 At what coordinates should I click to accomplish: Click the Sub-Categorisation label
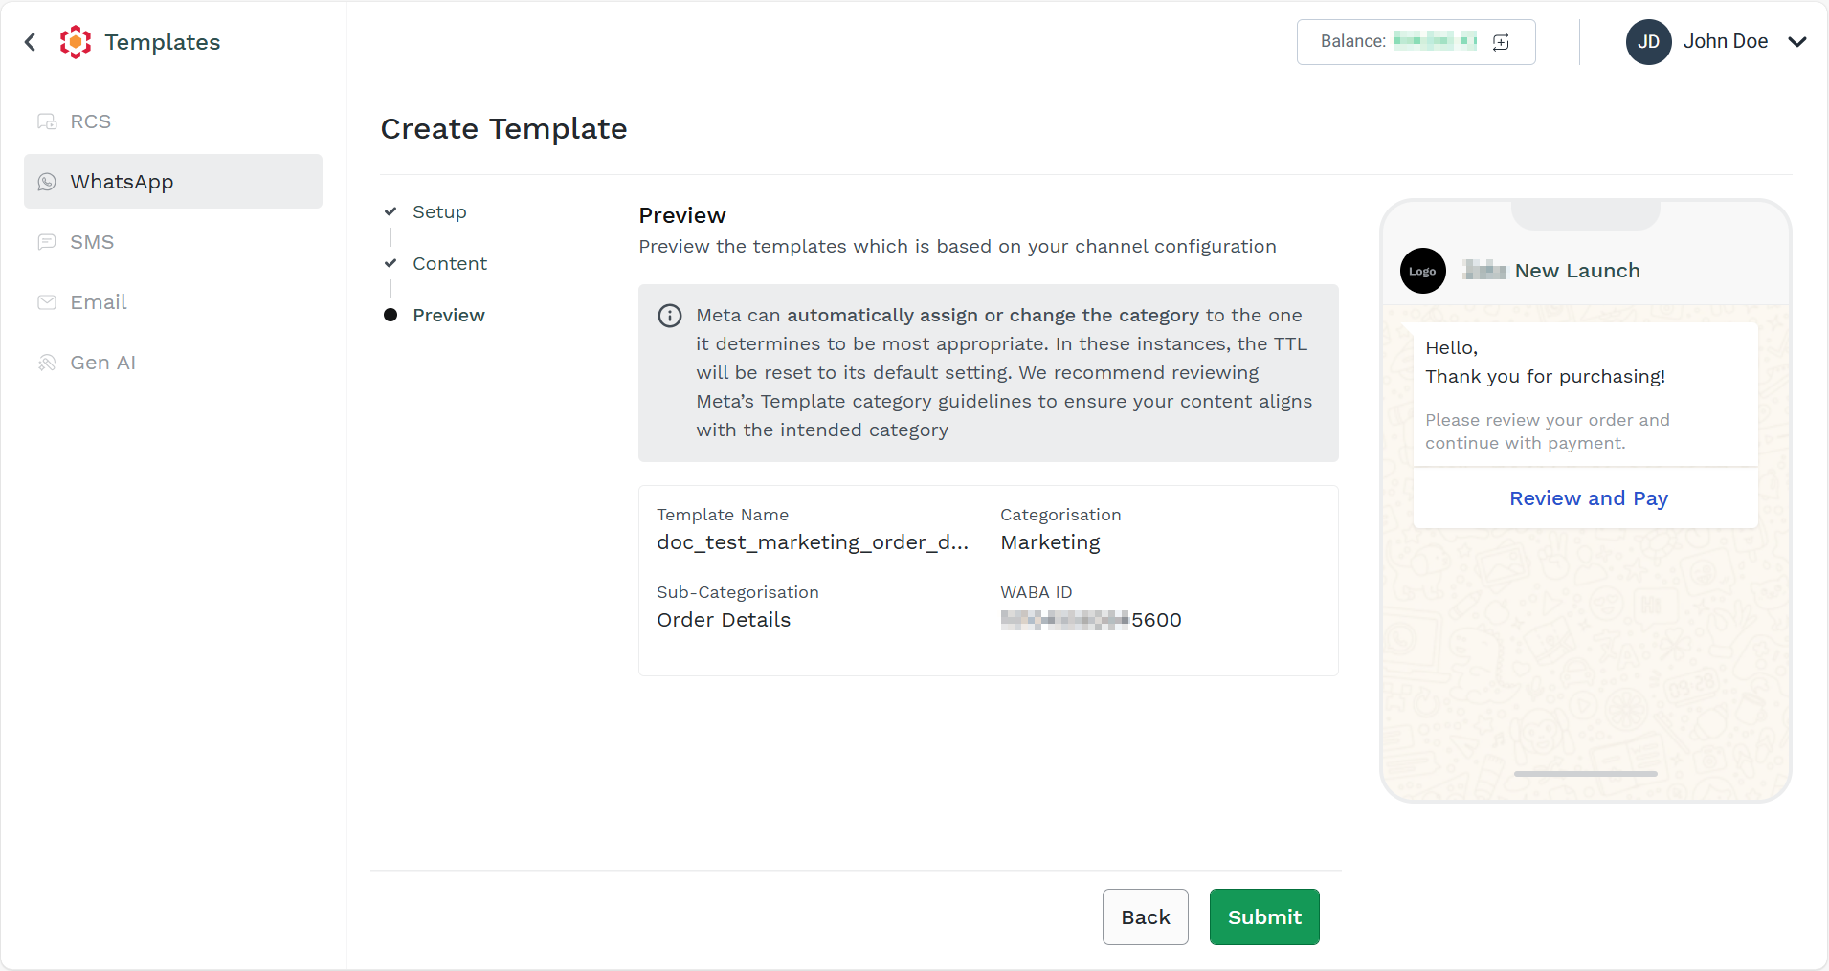[738, 592]
